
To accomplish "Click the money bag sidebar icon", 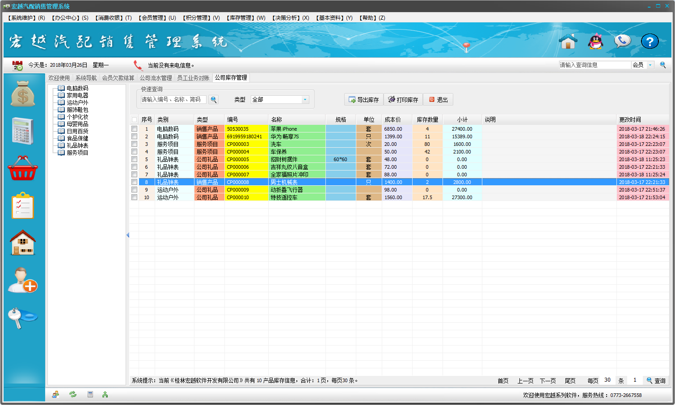I will point(23,94).
